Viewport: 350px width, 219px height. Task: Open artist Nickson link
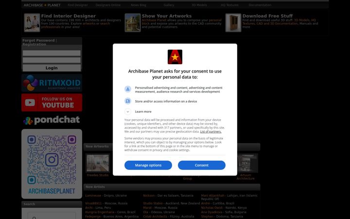pos(149,196)
